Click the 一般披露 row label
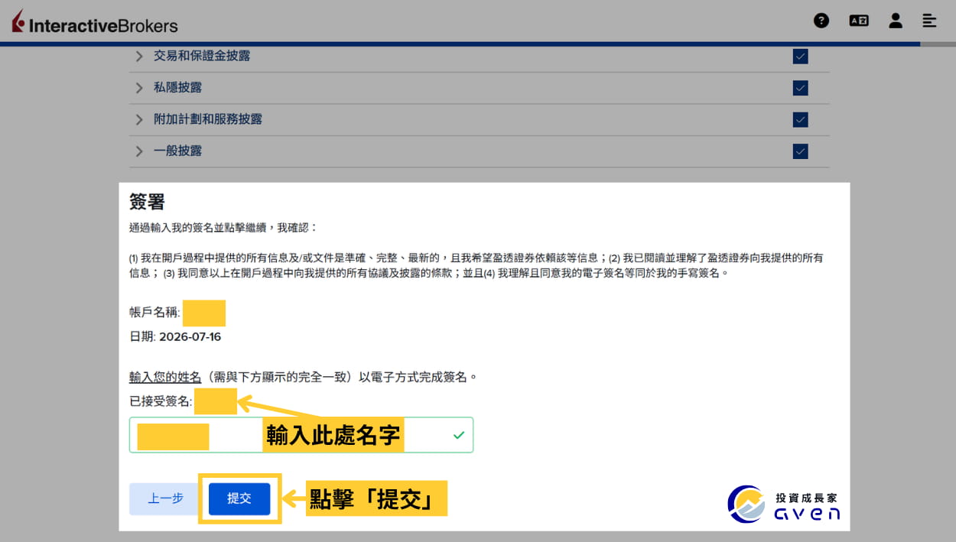This screenshot has width=956, height=542. (177, 151)
